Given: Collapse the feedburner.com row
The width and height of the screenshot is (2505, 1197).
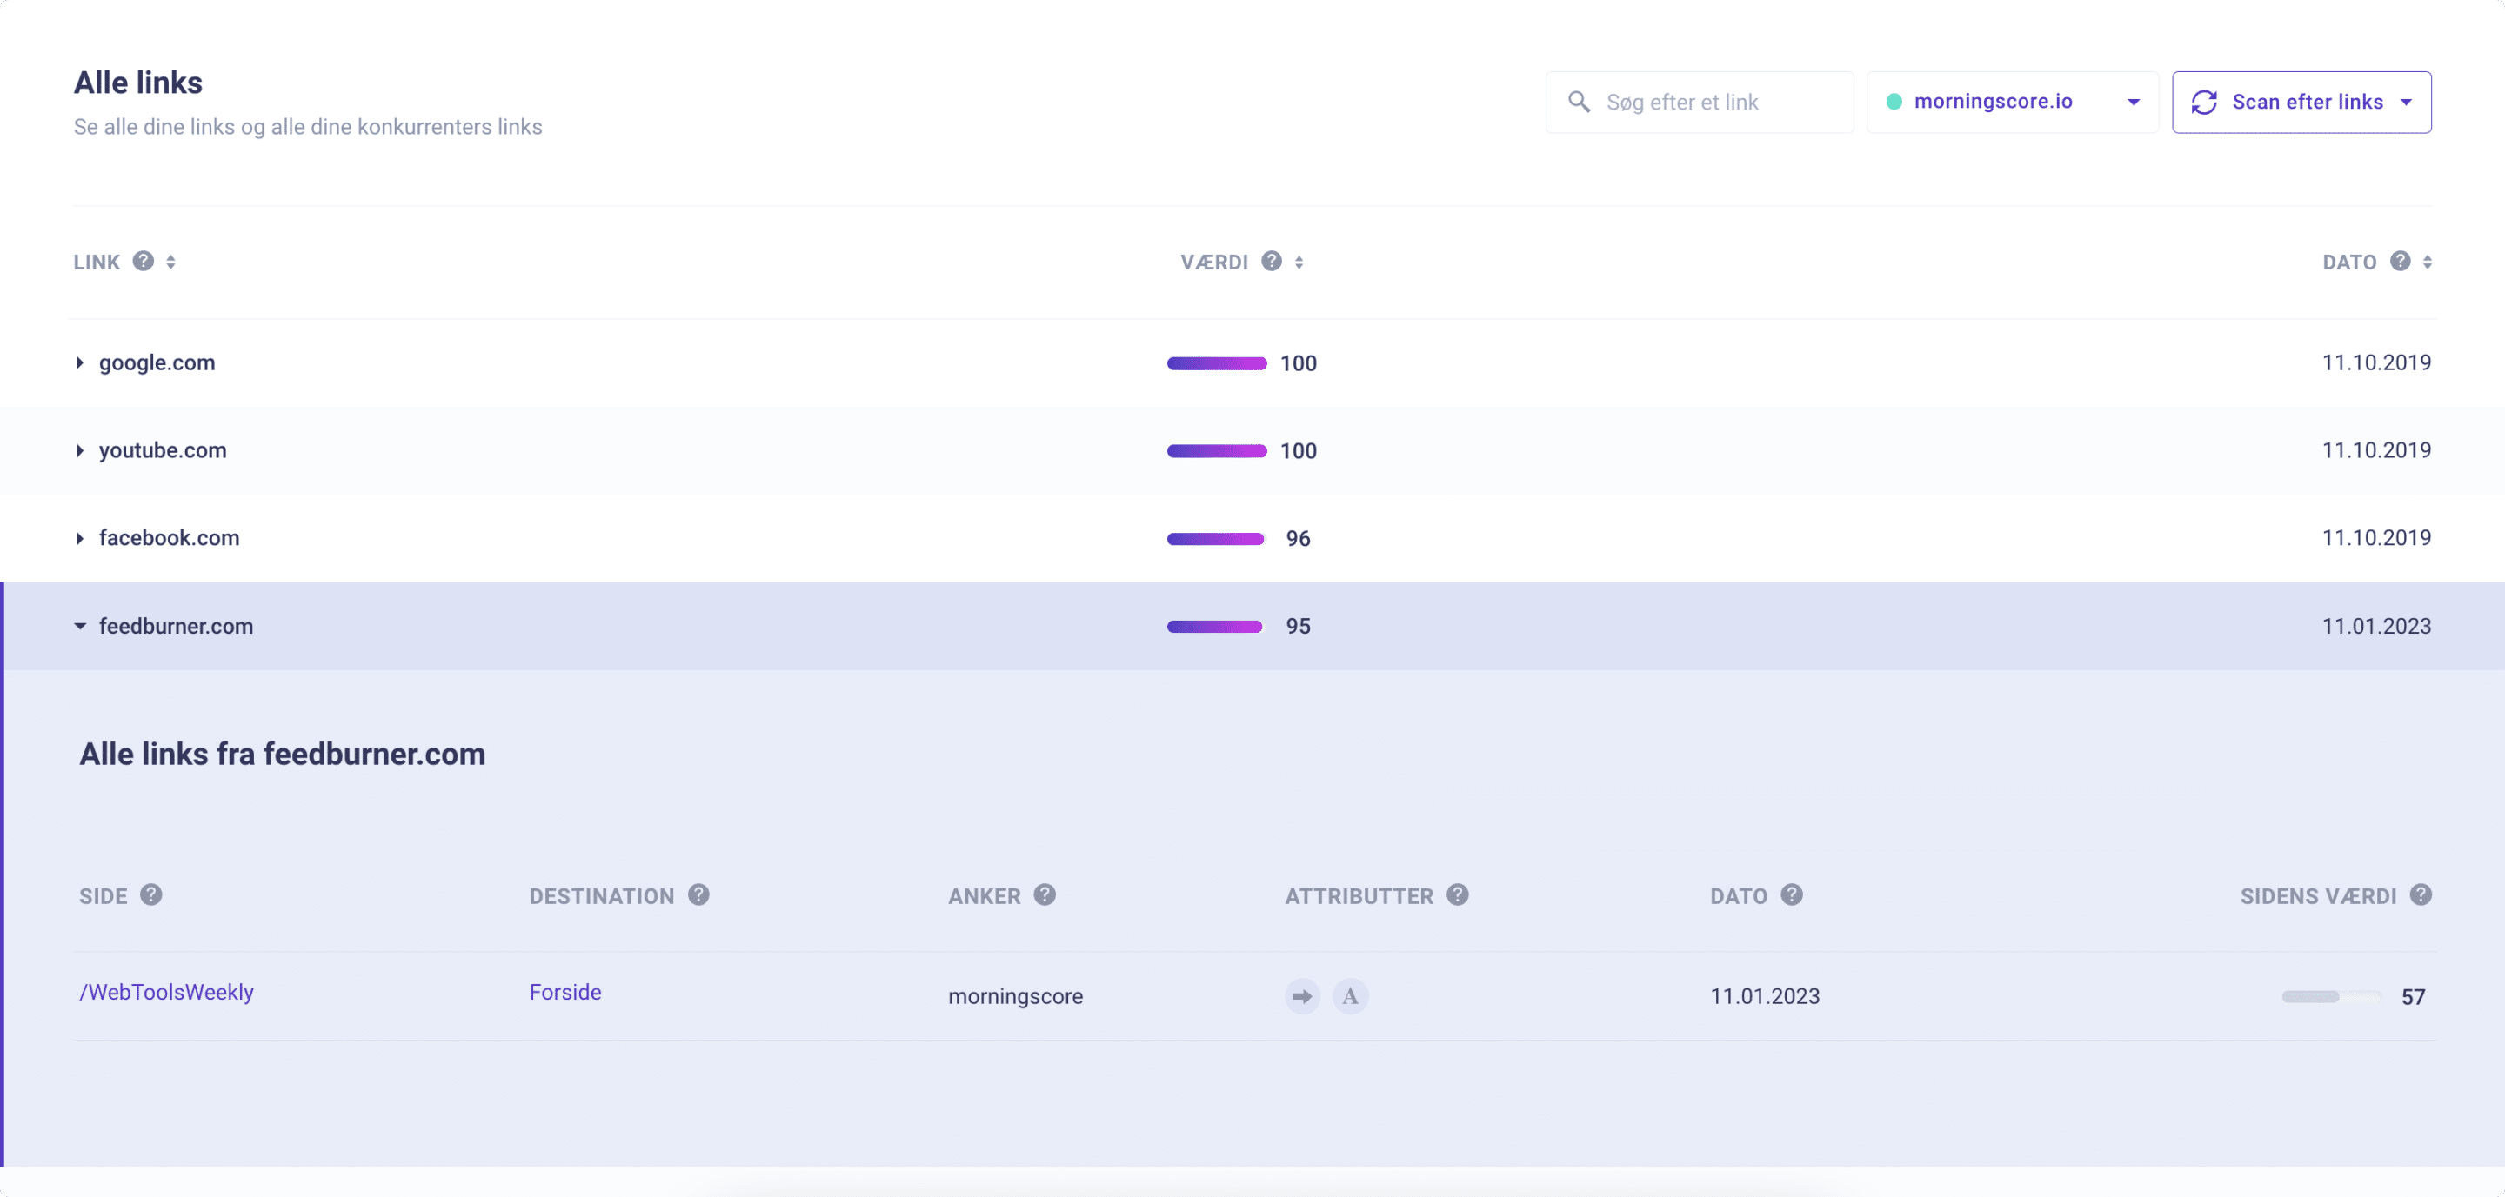Looking at the screenshot, I should (x=80, y=627).
